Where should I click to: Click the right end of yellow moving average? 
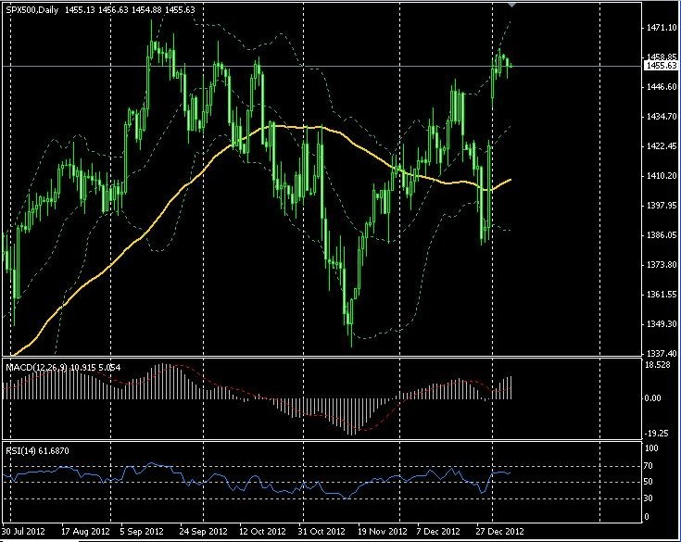pos(511,180)
